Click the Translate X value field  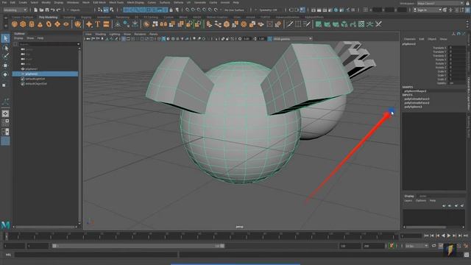(457, 48)
